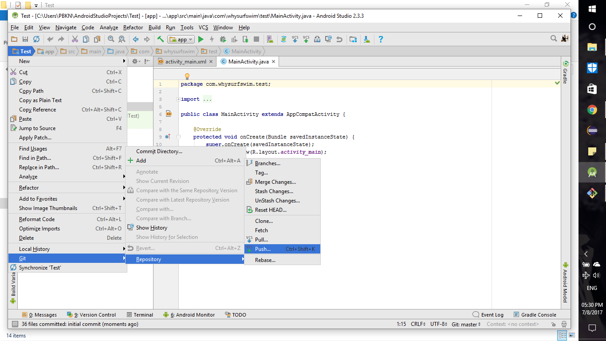Open the AVD Manager phone icon
This screenshot has width=606, height=341.
coord(270,39)
